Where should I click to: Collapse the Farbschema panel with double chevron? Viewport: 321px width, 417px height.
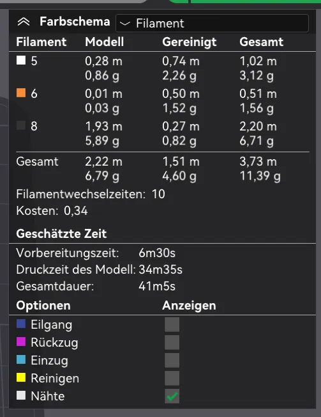pyautogui.click(x=24, y=22)
